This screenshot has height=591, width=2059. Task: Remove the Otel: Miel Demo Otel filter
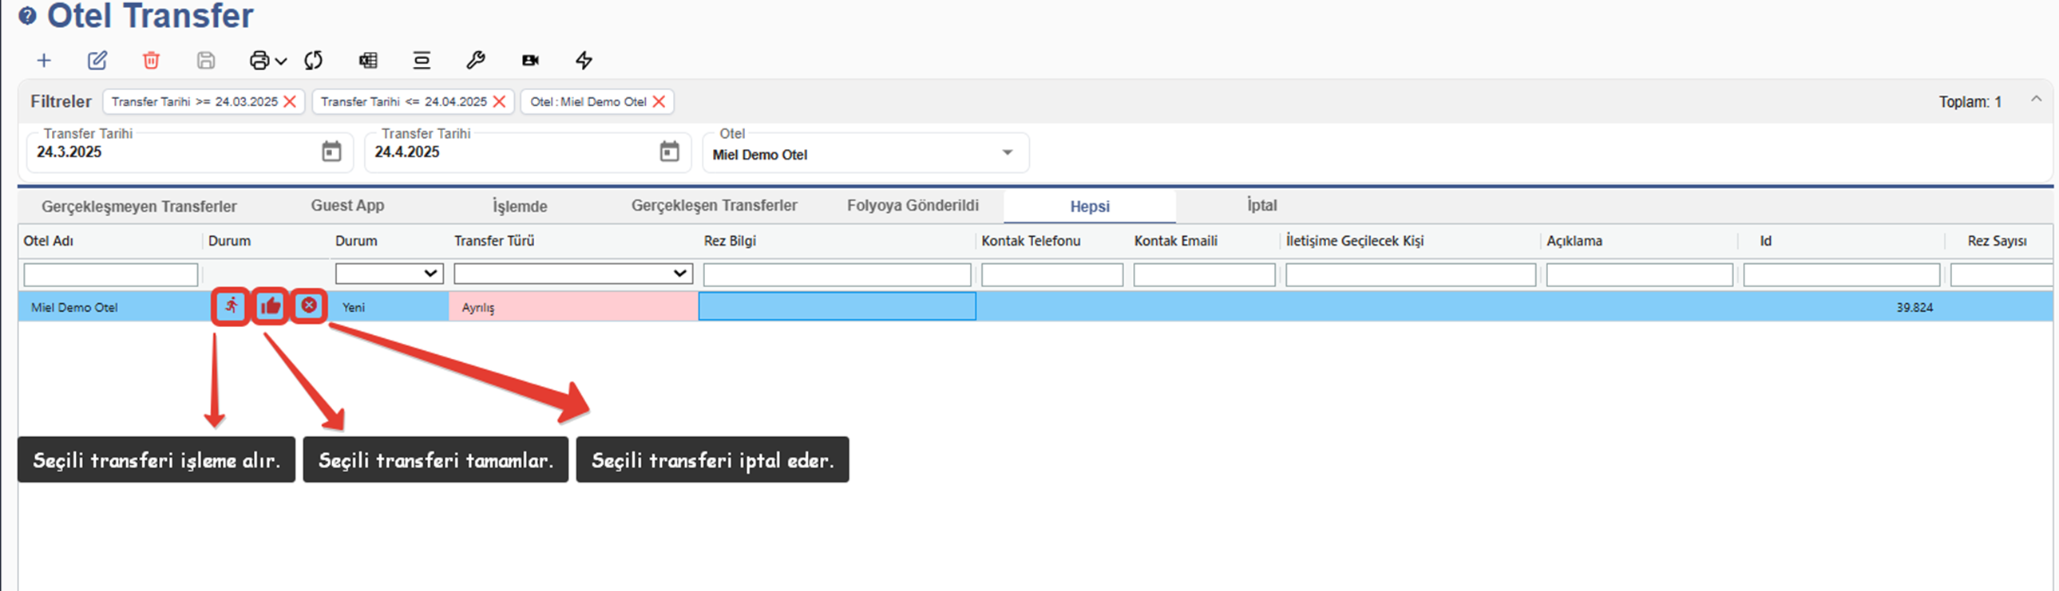click(659, 101)
